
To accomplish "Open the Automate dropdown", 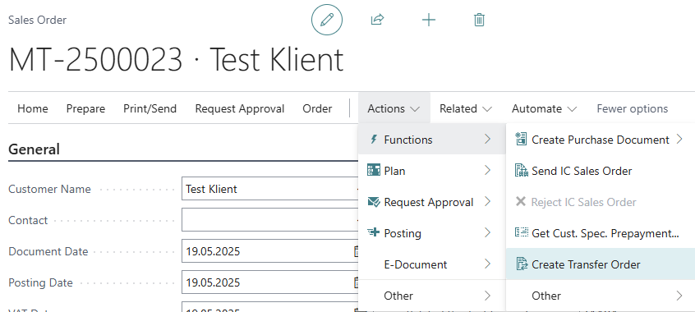I will [545, 108].
